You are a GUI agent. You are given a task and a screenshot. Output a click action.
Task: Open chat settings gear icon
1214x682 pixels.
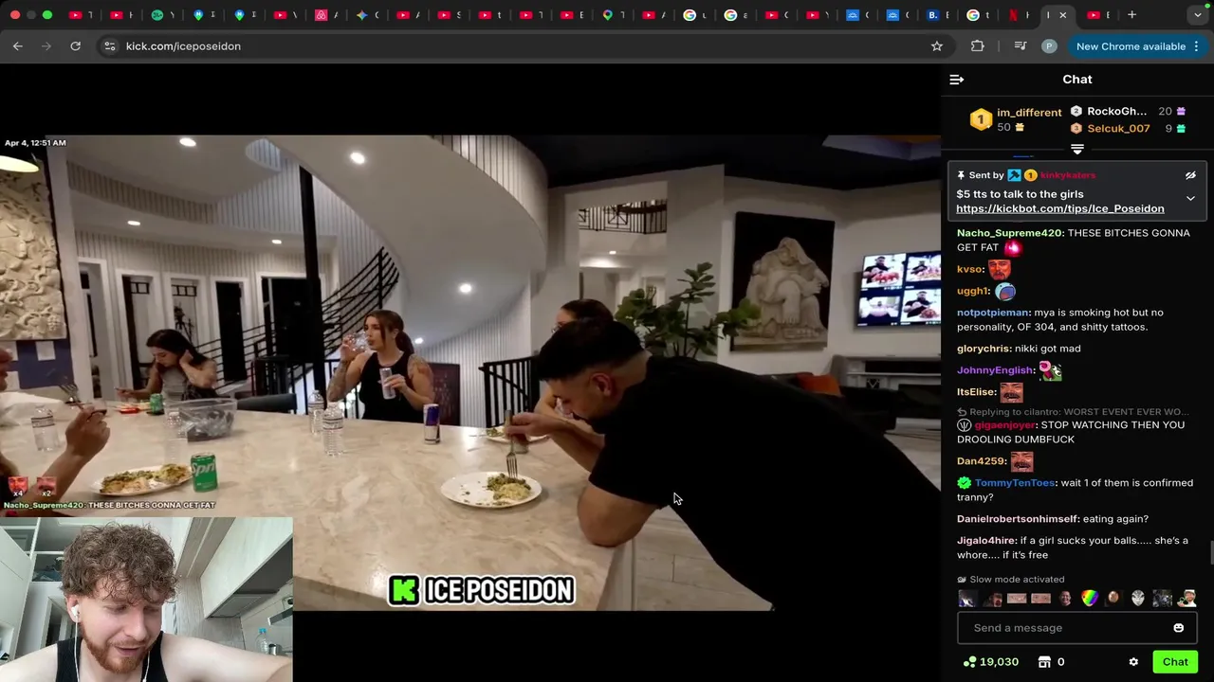(1133, 662)
